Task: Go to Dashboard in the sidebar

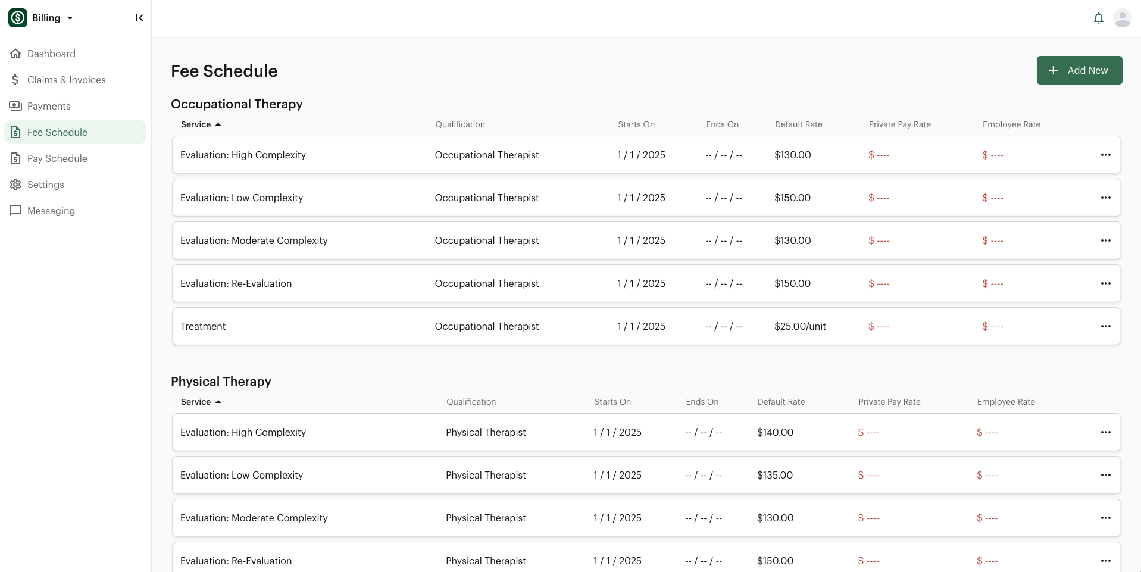Action: (x=51, y=54)
